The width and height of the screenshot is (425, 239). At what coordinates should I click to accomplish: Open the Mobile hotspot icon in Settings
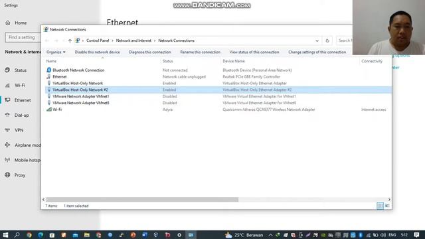tap(7, 160)
